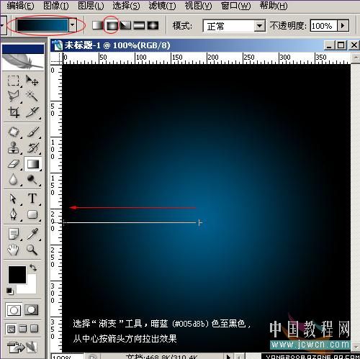
Task: Switch to Full Screen mode
Action: [35, 329]
